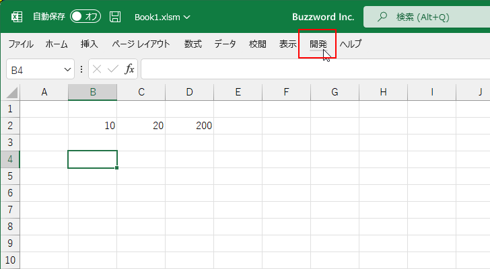490x269 pixels.
Task: Select row 1 header
Action: (x=10, y=109)
